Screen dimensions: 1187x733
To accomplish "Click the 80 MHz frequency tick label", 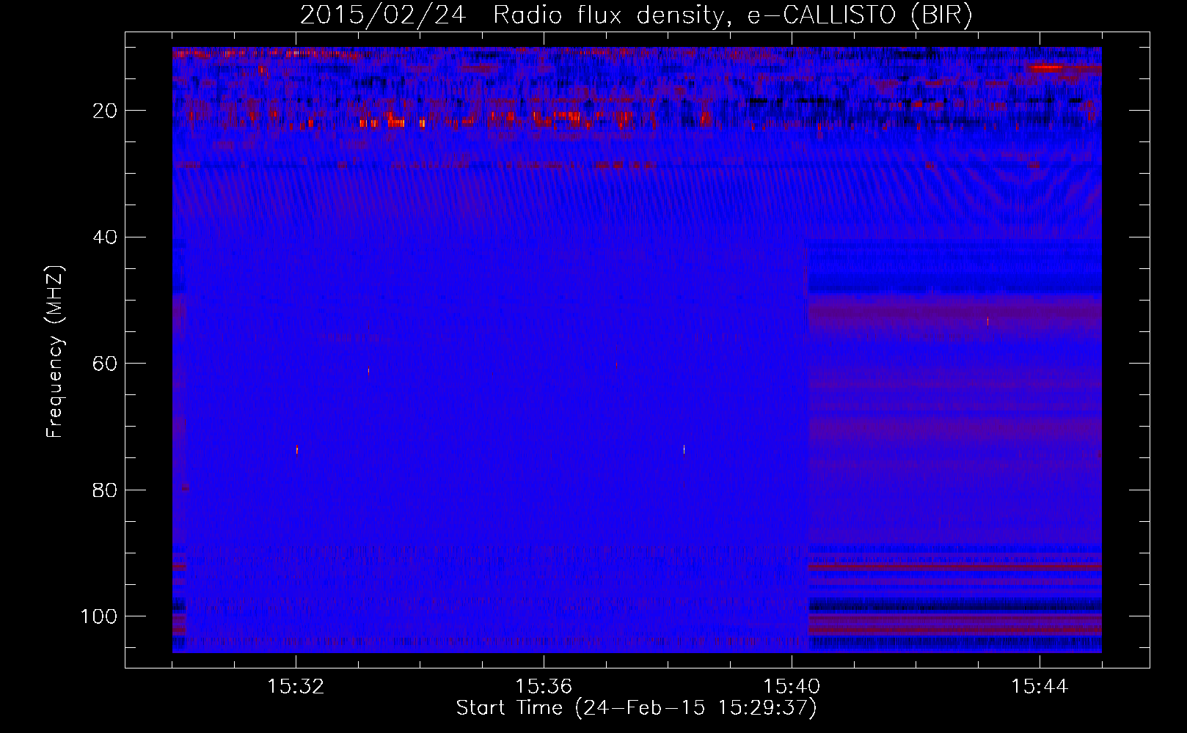I will (106, 490).
